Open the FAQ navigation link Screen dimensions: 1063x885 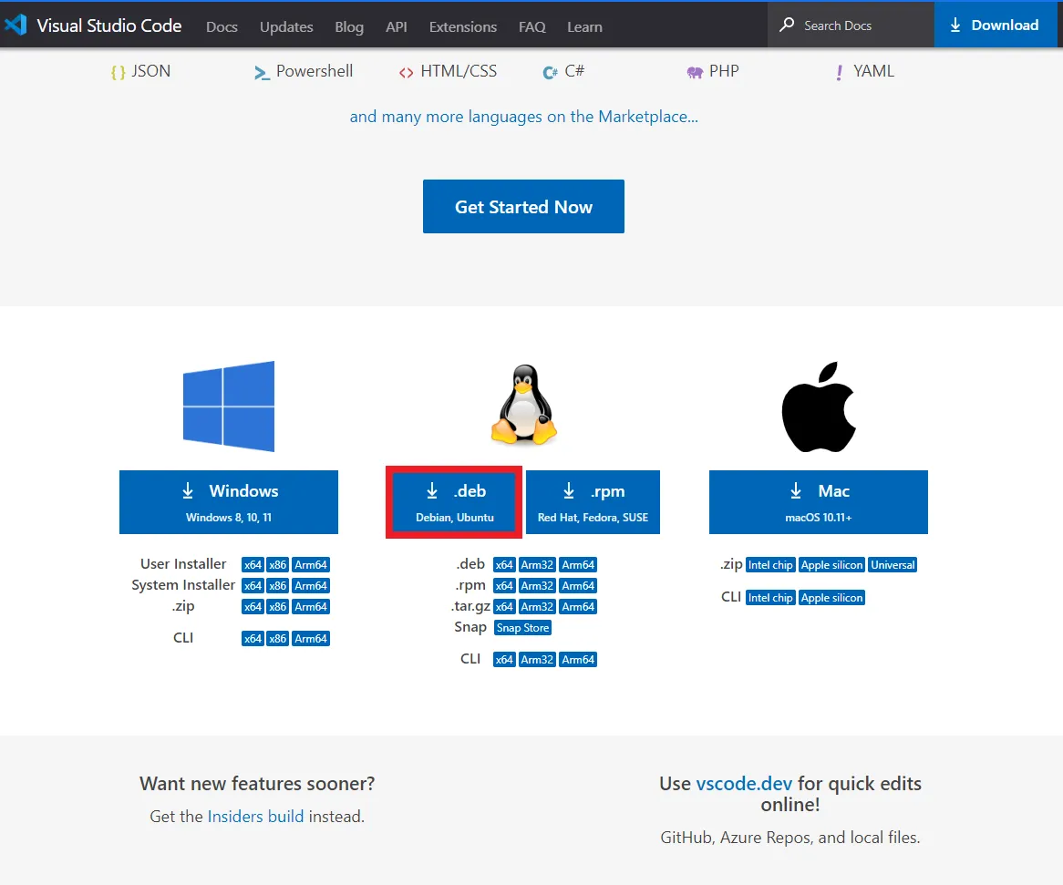(x=532, y=27)
